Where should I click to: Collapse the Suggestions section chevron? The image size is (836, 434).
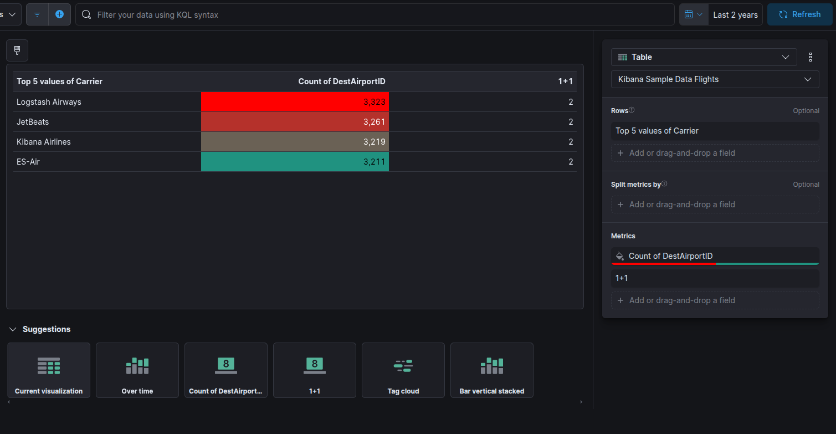coord(13,329)
